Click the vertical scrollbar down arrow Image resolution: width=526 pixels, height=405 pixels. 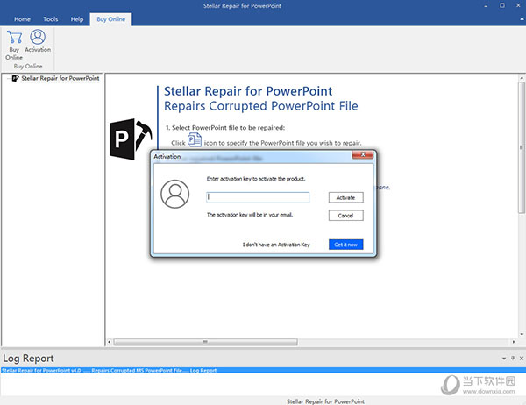(x=522, y=334)
